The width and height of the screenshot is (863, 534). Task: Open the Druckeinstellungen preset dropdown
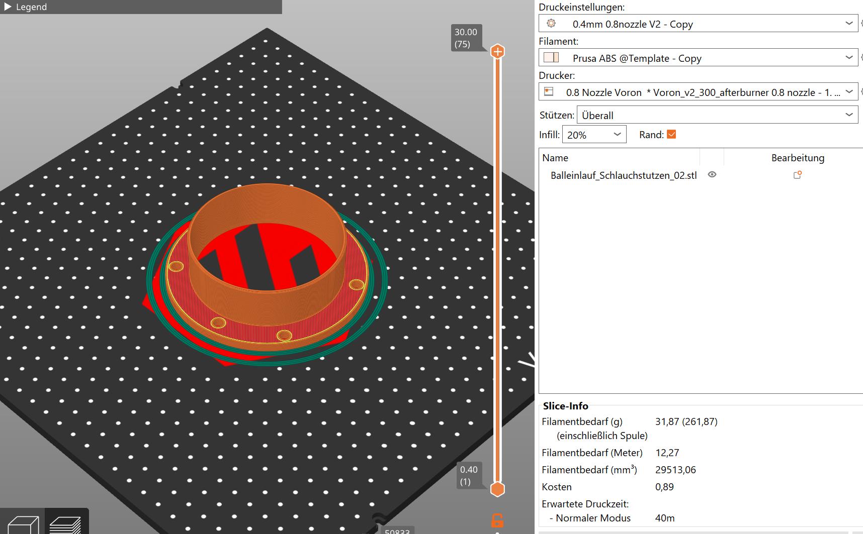(x=698, y=24)
